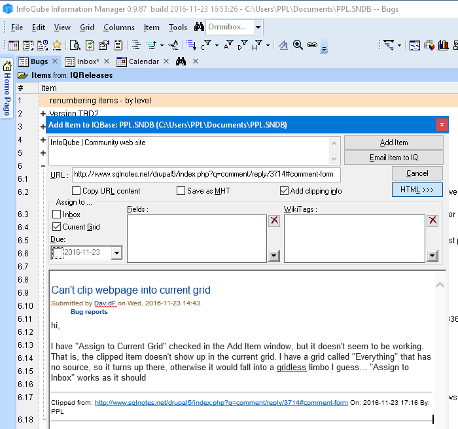
Task: Open the toolbar overflow options arrow
Action: click(324, 46)
